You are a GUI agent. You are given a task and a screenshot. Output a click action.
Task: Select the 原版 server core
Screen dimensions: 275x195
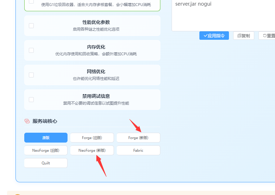point(46,138)
